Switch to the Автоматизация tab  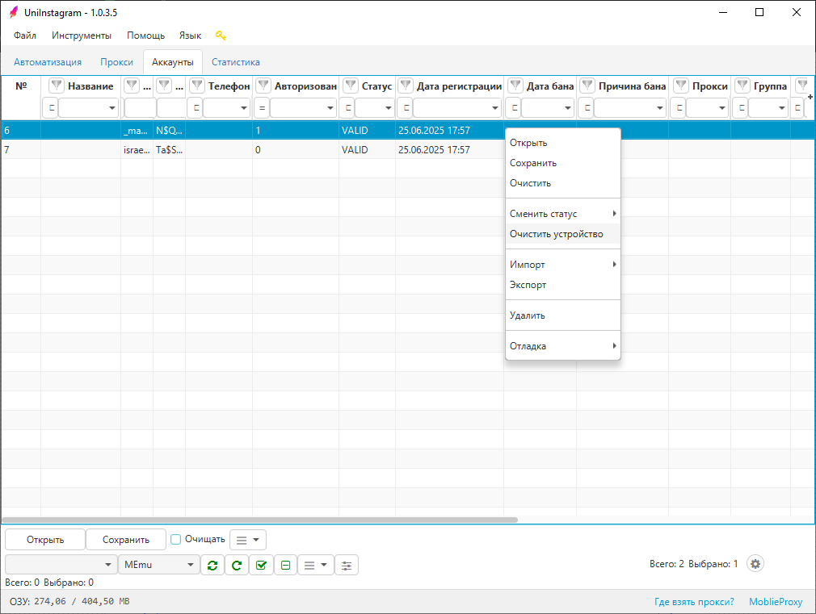(48, 62)
